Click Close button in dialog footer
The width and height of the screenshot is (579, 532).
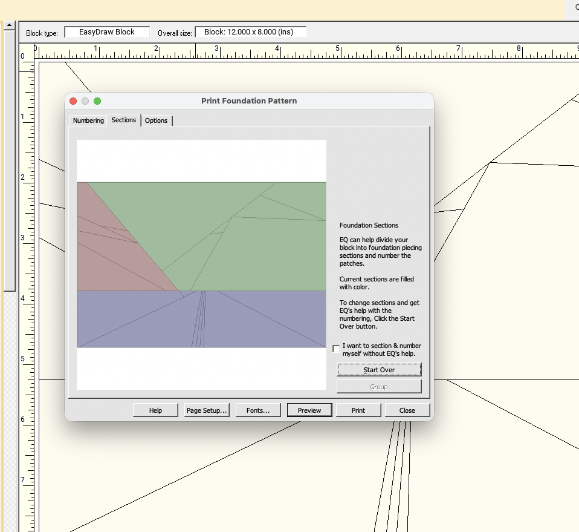point(407,410)
